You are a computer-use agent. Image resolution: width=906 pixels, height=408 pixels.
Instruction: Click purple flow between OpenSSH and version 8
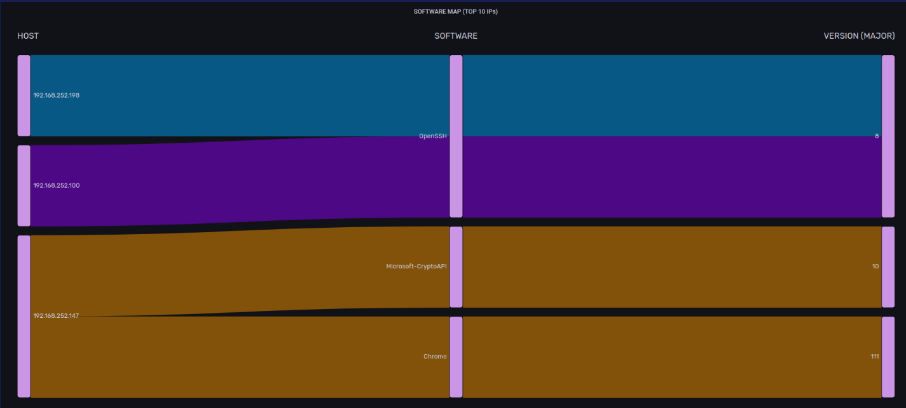pyautogui.click(x=668, y=176)
